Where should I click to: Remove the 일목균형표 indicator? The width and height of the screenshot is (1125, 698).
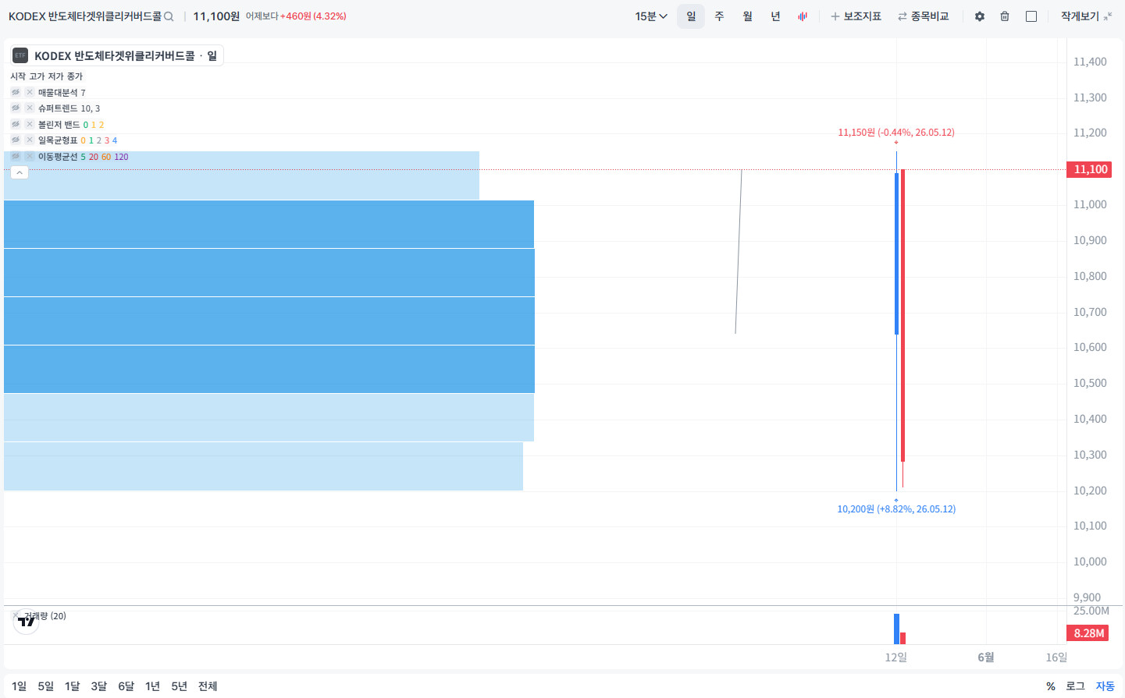click(30, 140)
